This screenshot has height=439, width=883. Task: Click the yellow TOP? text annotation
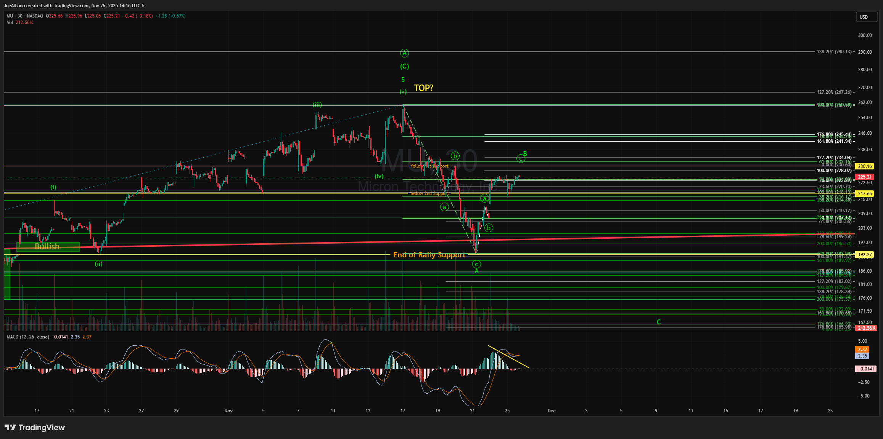[423, 88]
